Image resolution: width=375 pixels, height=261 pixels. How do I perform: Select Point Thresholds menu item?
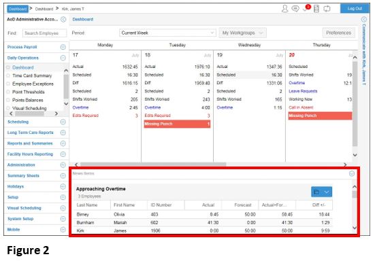pyautogui.click(x=29, y=92)
